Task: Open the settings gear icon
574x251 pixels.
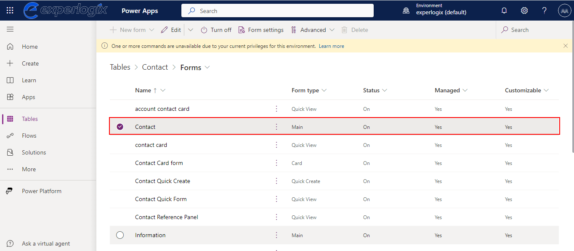Action: click(524, 10)
